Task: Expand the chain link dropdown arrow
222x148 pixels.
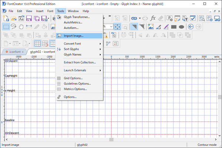Action: 140,18
